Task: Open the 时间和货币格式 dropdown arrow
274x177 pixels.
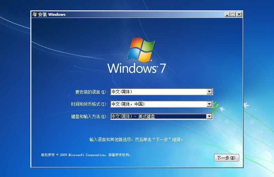Action: click(x=209, y=104)
